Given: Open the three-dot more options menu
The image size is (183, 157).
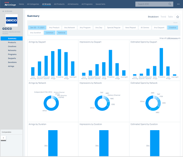Looking at the screenshot, I should click(178, 4).
